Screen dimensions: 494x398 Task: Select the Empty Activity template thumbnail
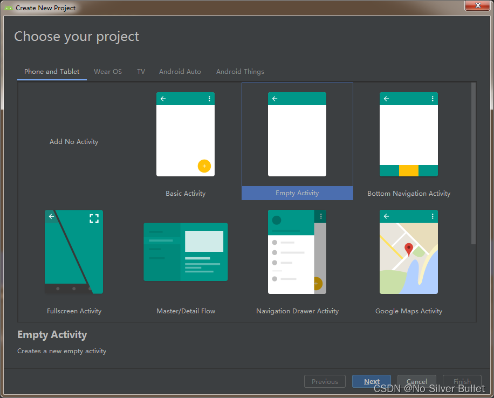pyautogui.click(x=297, y=134)
